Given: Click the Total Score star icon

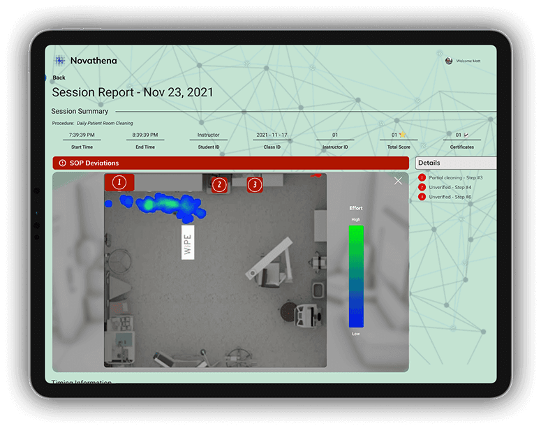Looking at the screenshot, I should [x=402, y=135].
